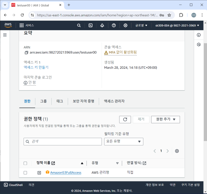This screenshot has height=194, width=207.
Task: Open the 모든 유형 filter dropdown
Action: point(123,142)
